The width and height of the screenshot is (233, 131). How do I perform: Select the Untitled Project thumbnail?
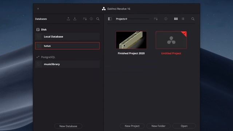coord(171,40)
